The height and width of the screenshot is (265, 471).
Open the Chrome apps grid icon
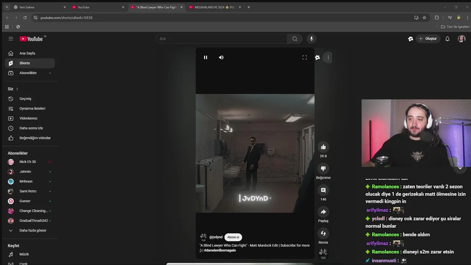click(7, 27)
